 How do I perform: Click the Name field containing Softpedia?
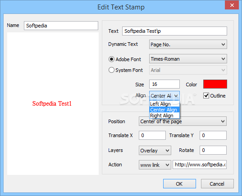(x=61, y=26)
